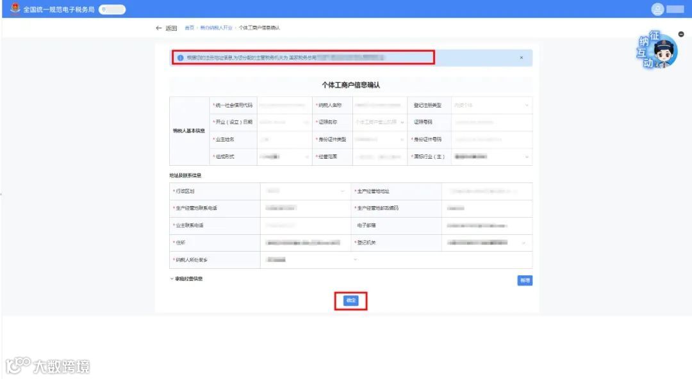Viewport: 692px width, 379px height.
Task: Open the 国标行业(主) dropdown
Action: [491, 157]
